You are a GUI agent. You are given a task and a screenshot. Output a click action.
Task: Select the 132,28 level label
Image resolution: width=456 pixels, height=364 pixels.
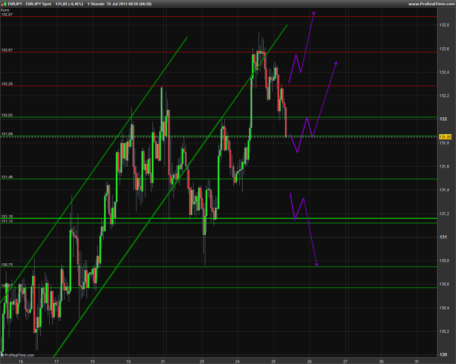click(x=7, y=84)
